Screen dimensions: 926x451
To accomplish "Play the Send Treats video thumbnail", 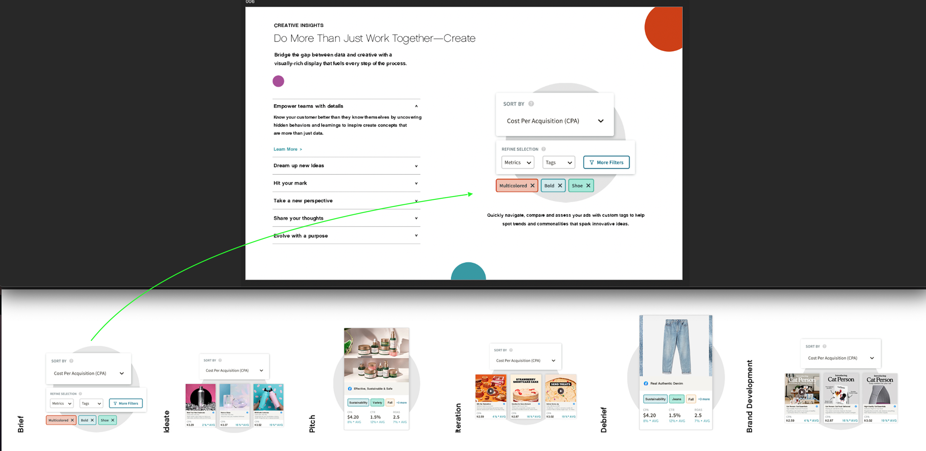I will [560, 391].
